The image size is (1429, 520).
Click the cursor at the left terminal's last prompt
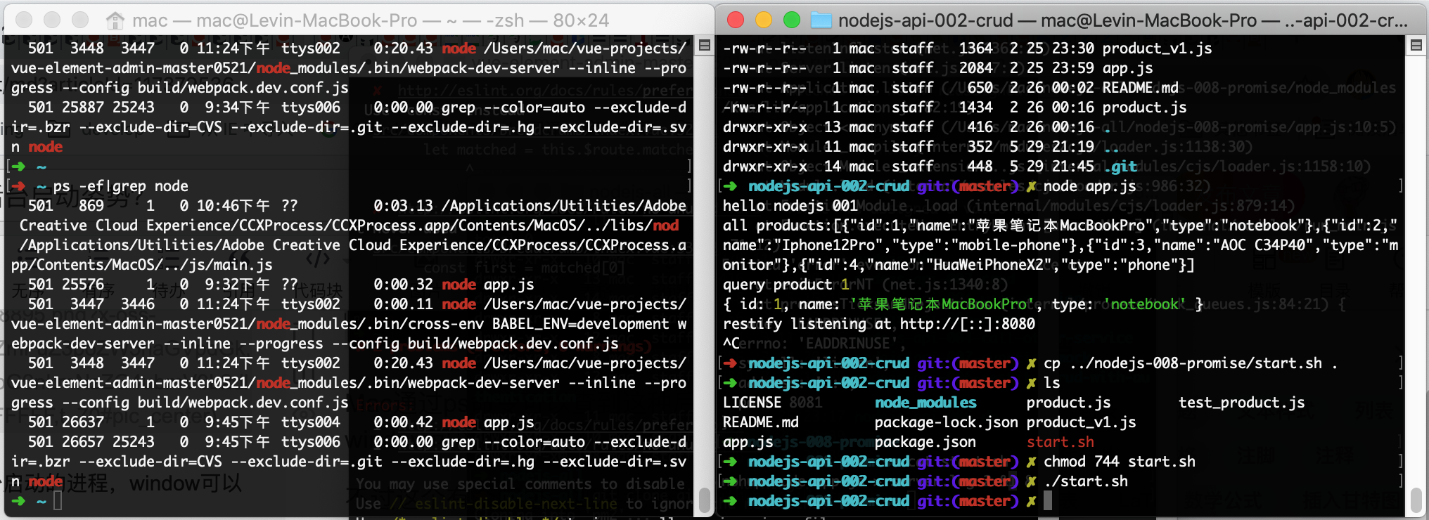tap(58, 500)
